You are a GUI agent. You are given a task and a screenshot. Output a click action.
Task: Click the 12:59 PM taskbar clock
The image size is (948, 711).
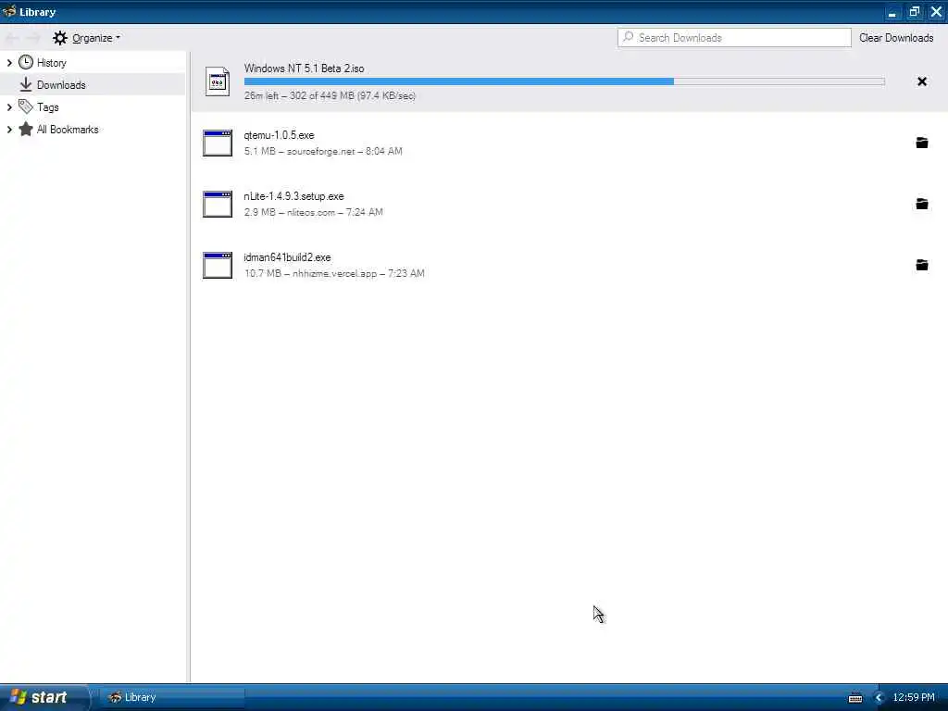[913, 698]
